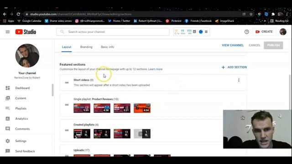Bookmark the page with the star icon
The height and width of the screenshot is (164, 292).
pos(251,14)
